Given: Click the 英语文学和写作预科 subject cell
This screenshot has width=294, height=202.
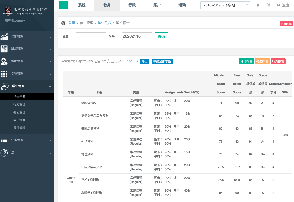Looking at the screenshot, I should pyautogui.click(x=100, y=116).
